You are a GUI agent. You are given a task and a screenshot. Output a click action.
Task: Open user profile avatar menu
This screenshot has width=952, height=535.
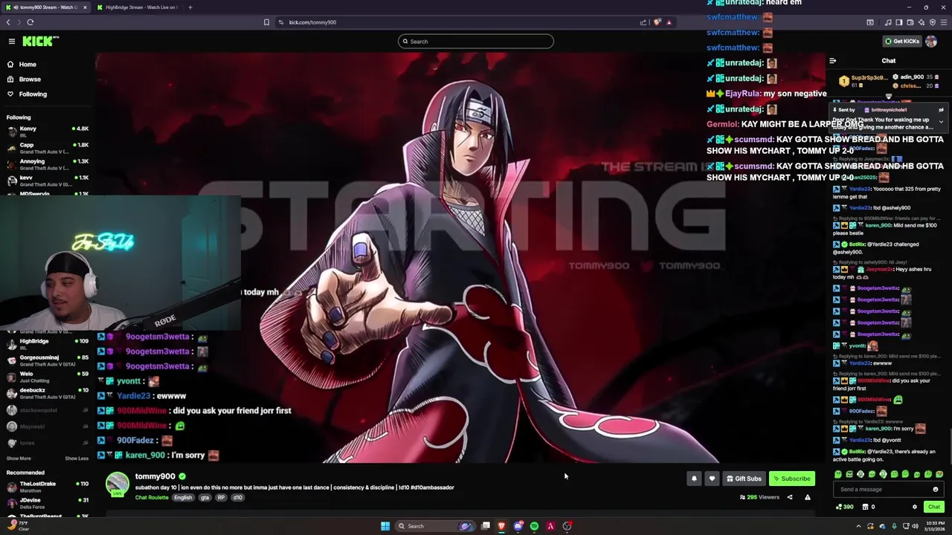click(931, 42)
